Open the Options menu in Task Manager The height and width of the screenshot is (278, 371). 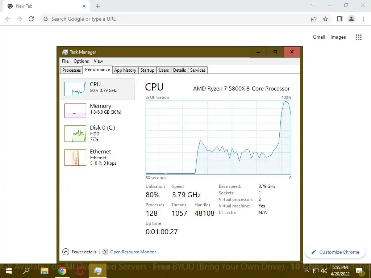coord(81,61)
